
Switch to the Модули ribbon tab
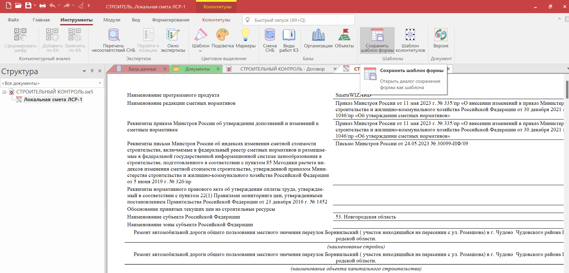click(112, 20)
